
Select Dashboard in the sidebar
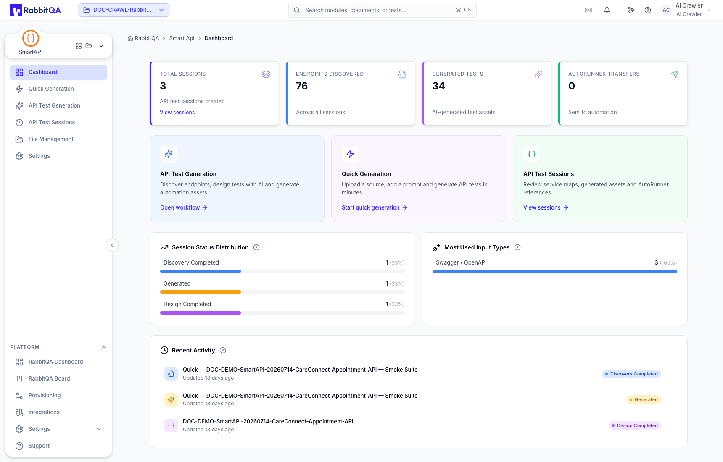58,72
